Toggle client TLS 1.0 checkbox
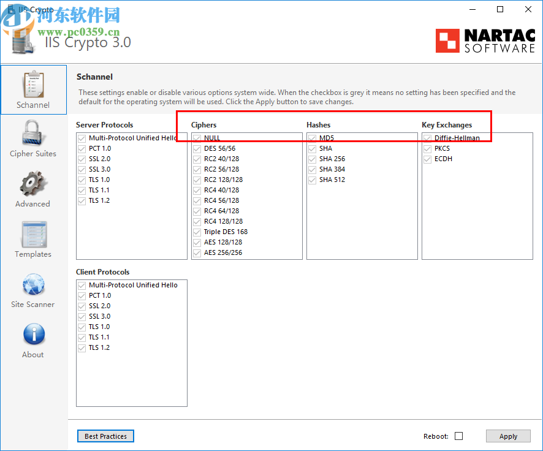 tap(82, 327)
